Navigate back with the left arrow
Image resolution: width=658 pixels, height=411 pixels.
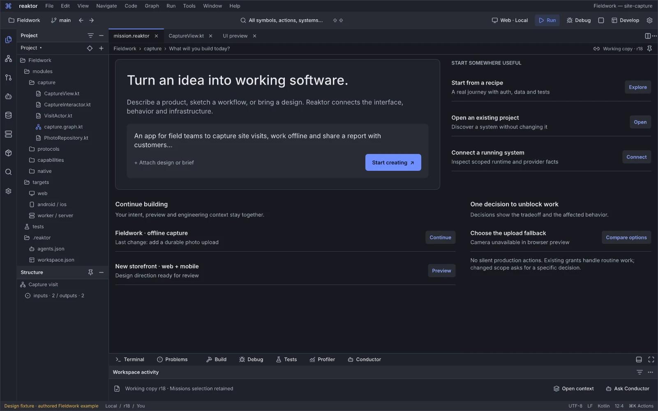point(81,20)
